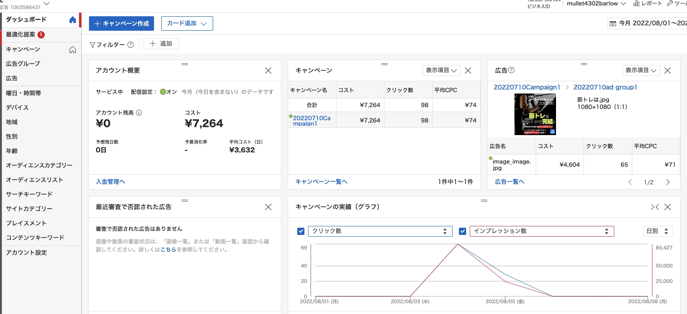Click the help icon next to 広告 title

512,70
